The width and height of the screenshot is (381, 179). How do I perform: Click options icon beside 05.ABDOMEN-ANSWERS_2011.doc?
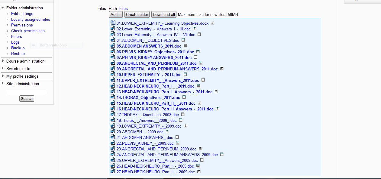(185, 46)
